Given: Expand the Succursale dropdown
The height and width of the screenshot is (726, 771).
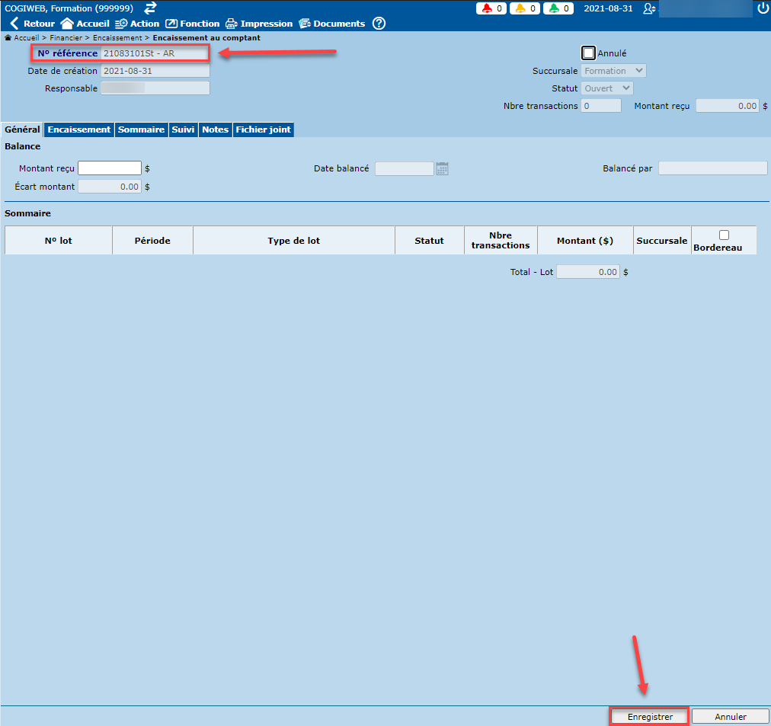Looking at the screenshot, I should coord(613,71).
